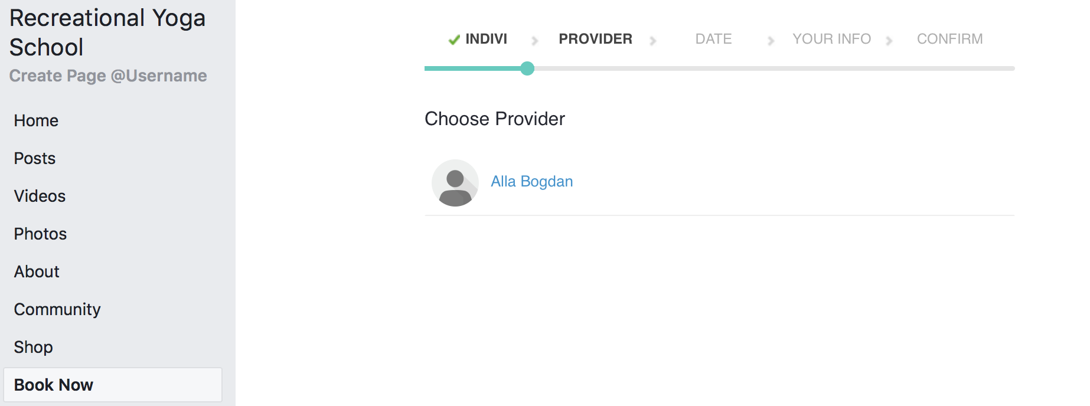Go to the CONFIRM step
The height and width of the screenshot is (406, 1090).
pos(949,39)
